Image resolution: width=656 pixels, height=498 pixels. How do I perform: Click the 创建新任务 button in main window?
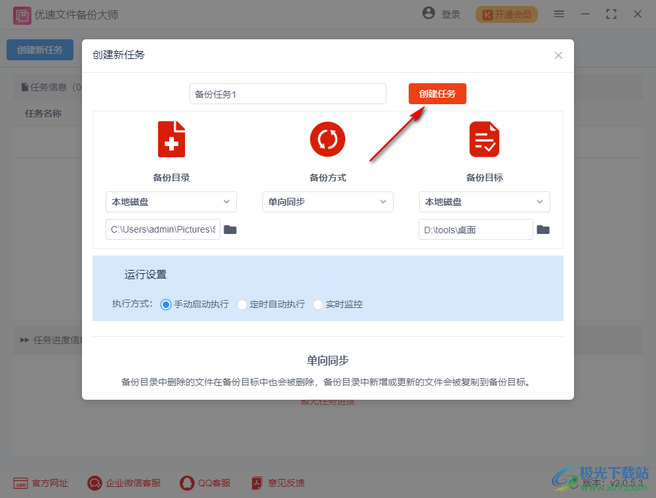point(40,50)
